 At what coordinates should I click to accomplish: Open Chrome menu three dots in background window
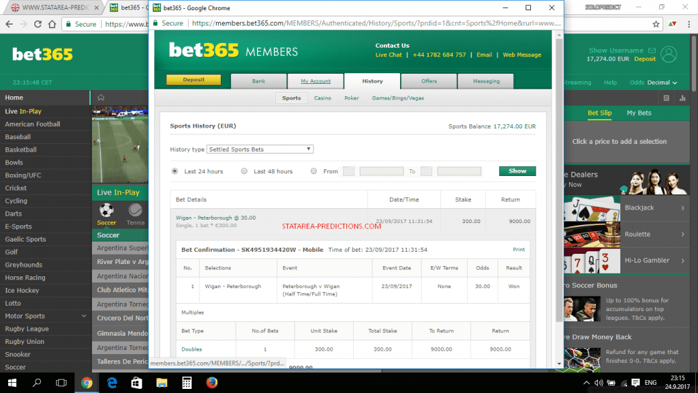click(x=688, y=24)
